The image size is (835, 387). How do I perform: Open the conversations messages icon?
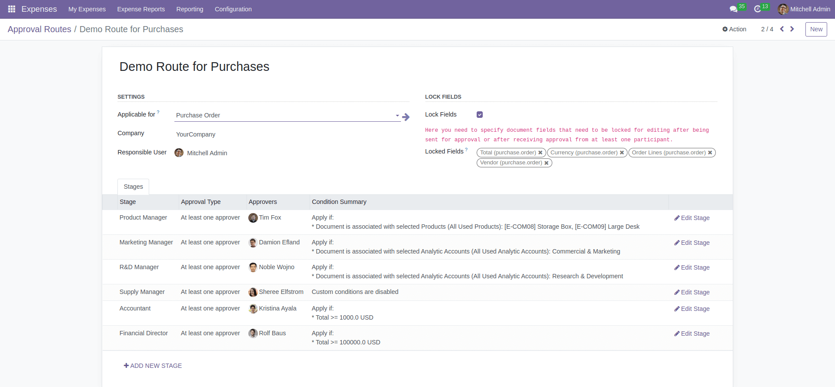[x=733, y=9]
